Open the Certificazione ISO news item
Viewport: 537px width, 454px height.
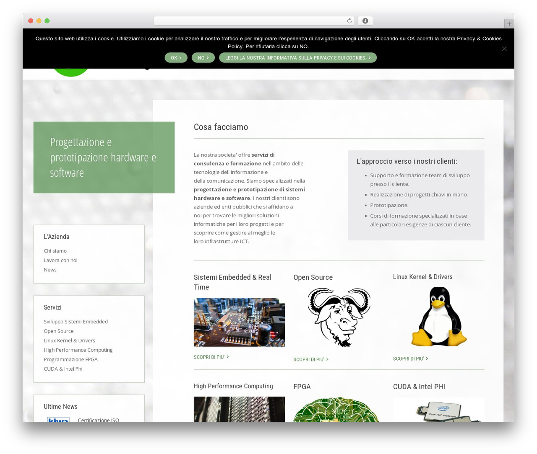point(98,419)
